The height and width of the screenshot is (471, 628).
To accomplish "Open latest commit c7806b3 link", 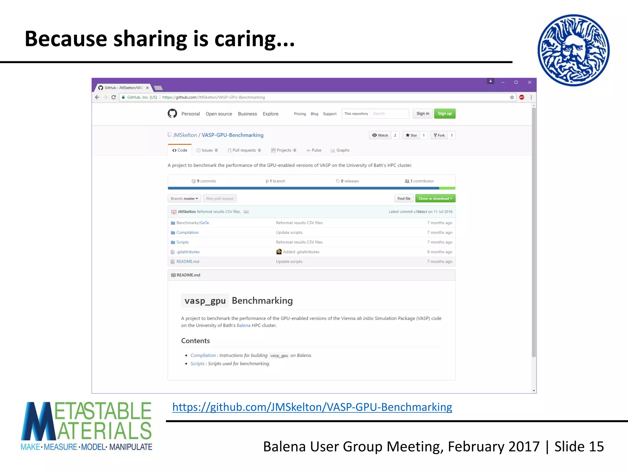I will pyautogui.click(x=420, y=212).
